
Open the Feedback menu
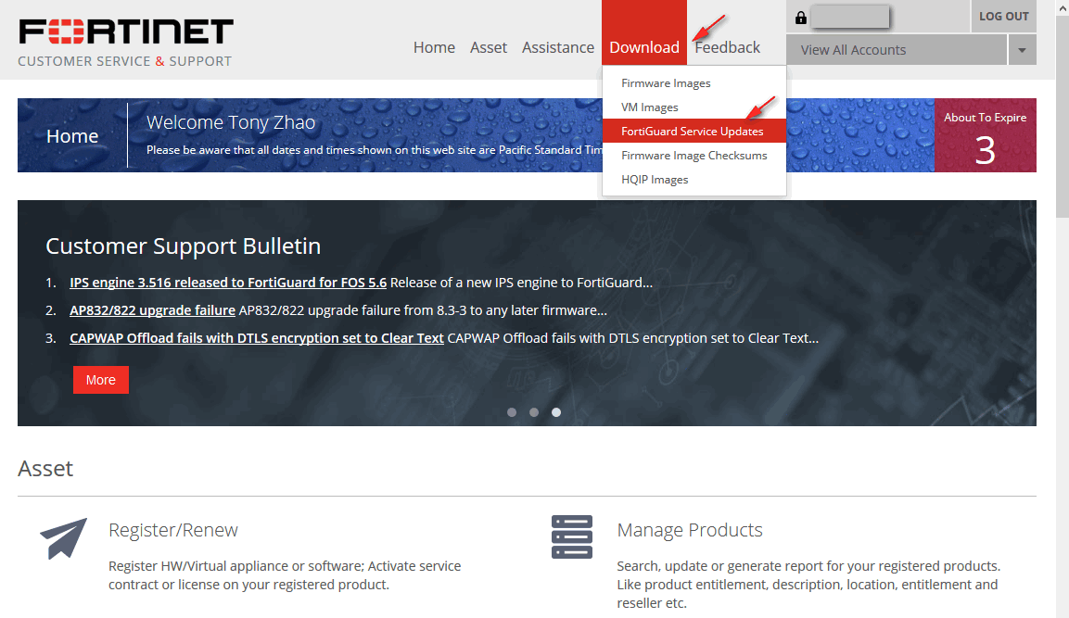click(727, 47)
